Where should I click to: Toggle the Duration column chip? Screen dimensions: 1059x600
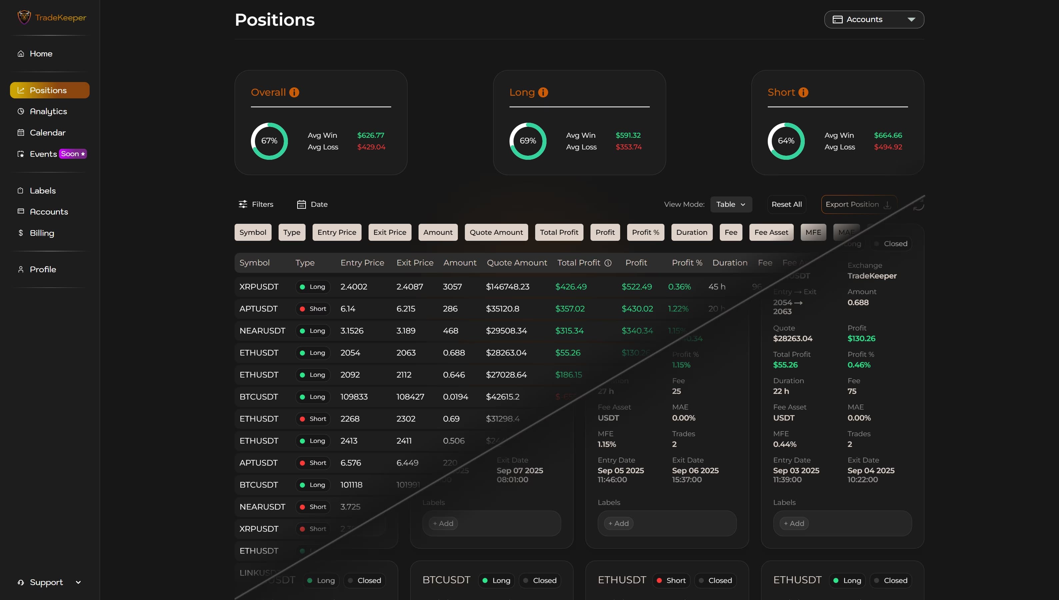(x=691, y=232)
